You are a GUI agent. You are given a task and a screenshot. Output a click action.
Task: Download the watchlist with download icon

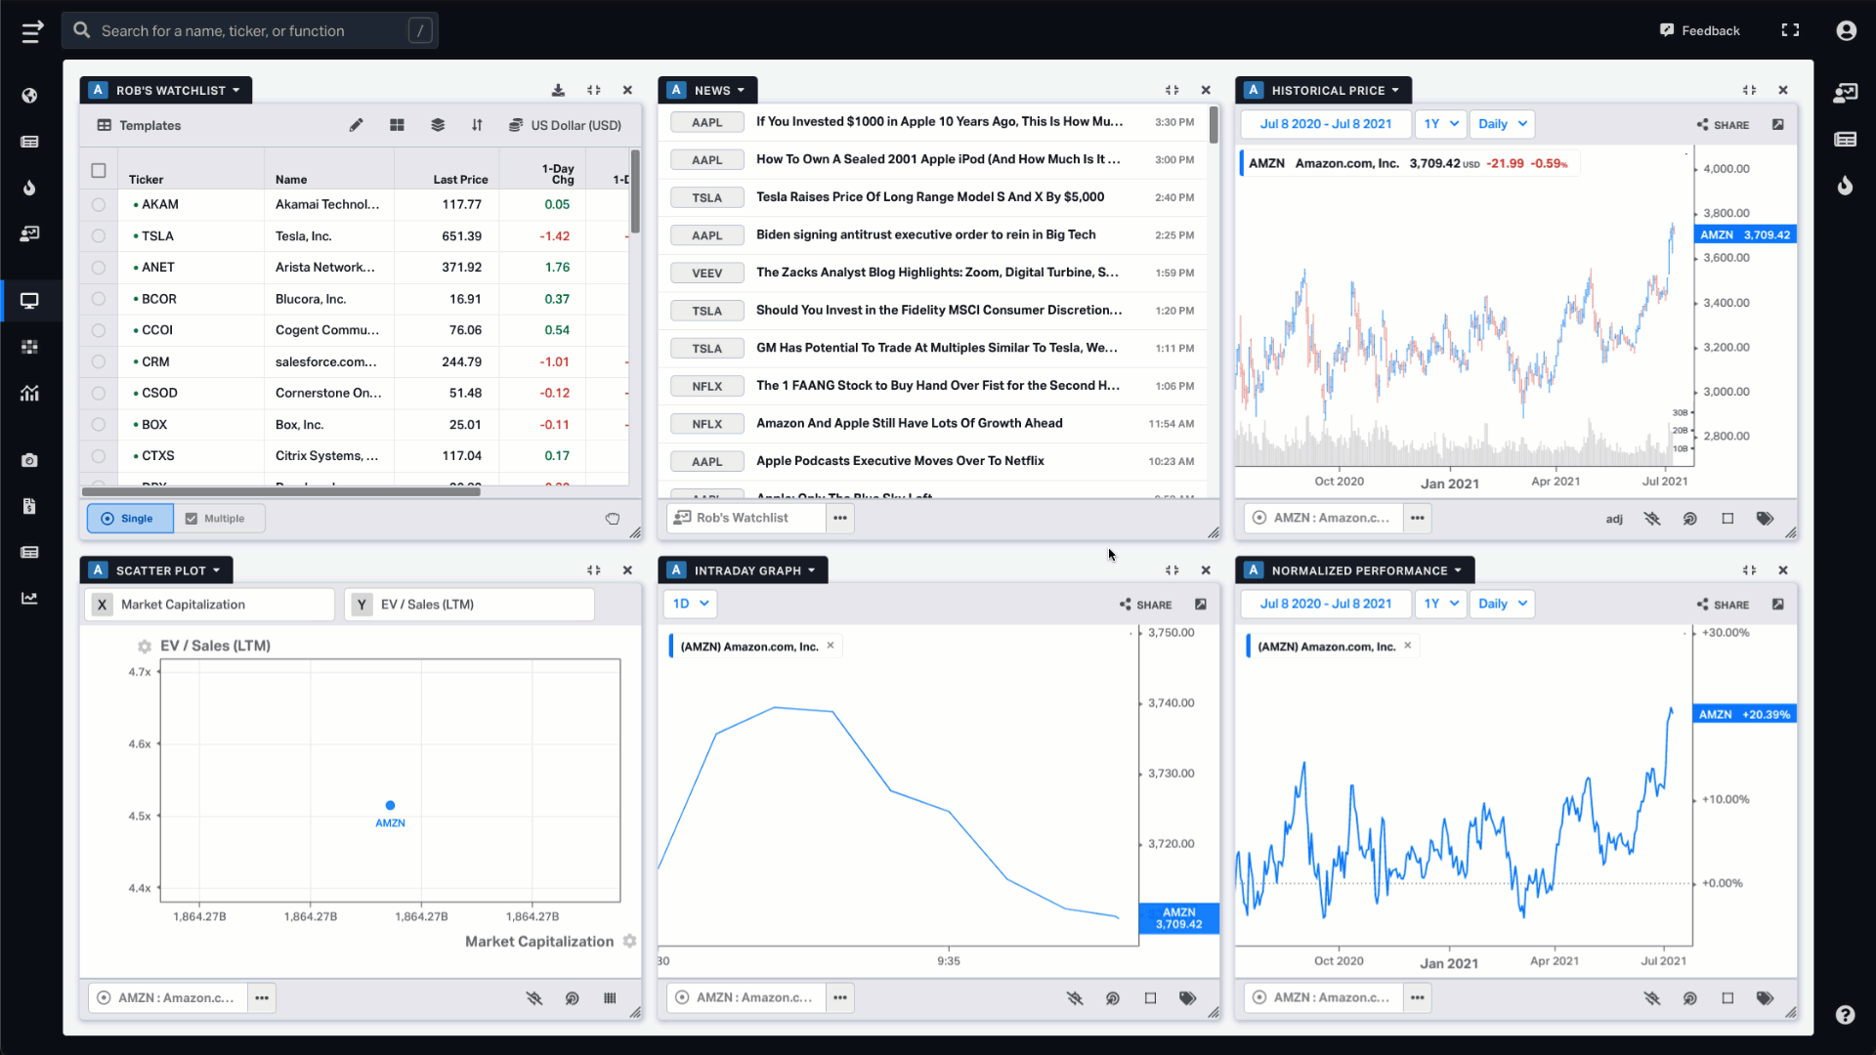tap(558, 90)
